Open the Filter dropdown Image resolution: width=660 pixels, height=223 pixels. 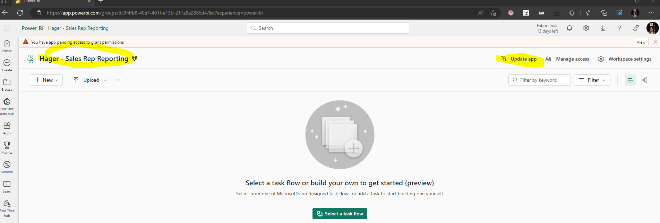(592, 80)
